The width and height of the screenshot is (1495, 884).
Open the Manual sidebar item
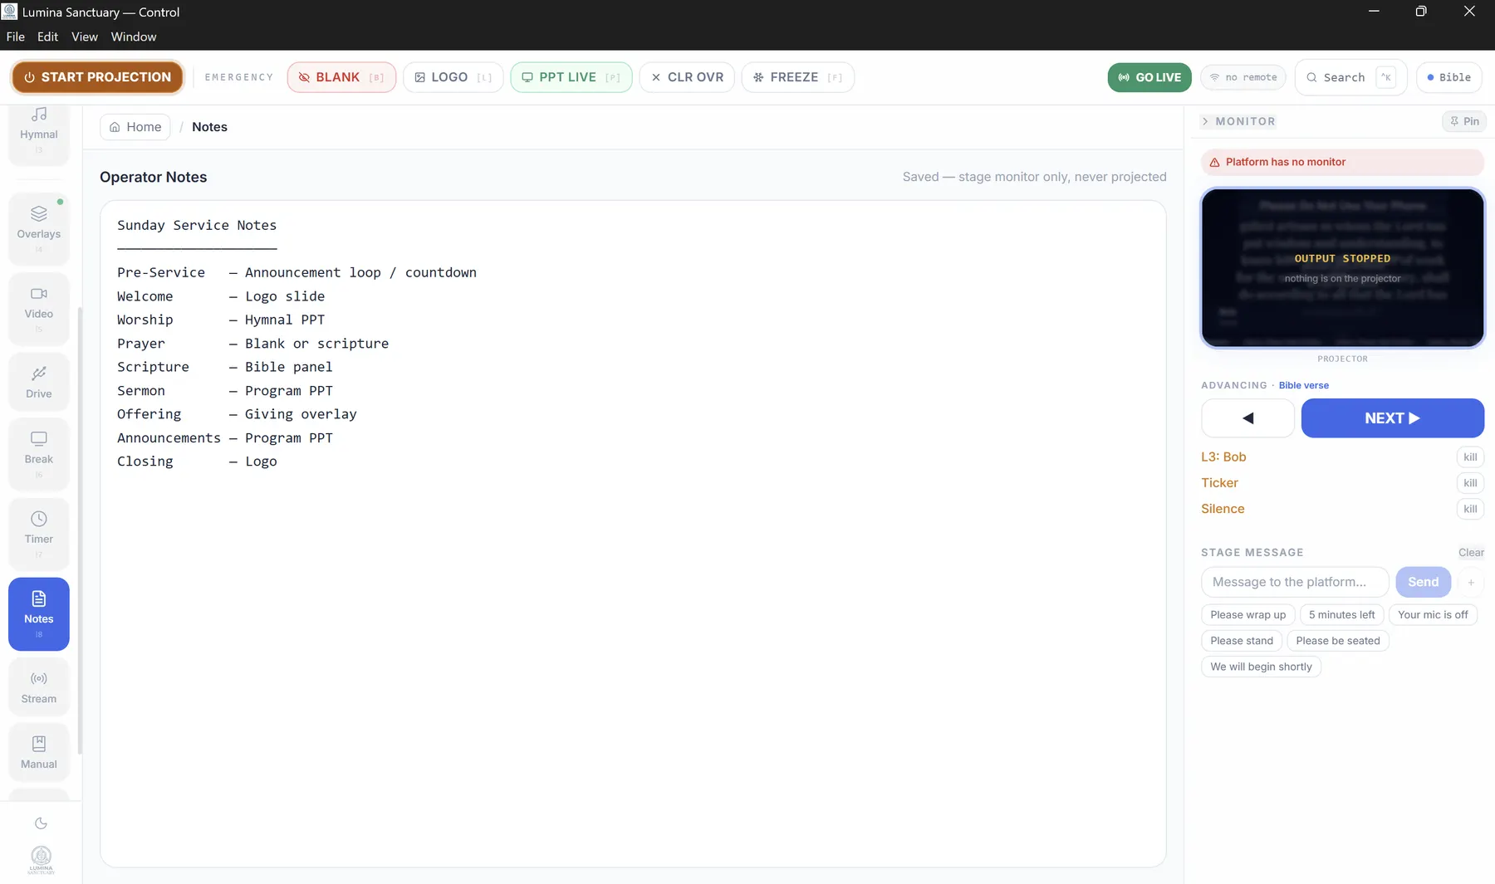pos(39,752)
